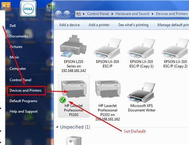Click the Unspecified (1) group heading text
Image resolution: width=189 pixels, height=145 pixels.
tap(75, 127)
